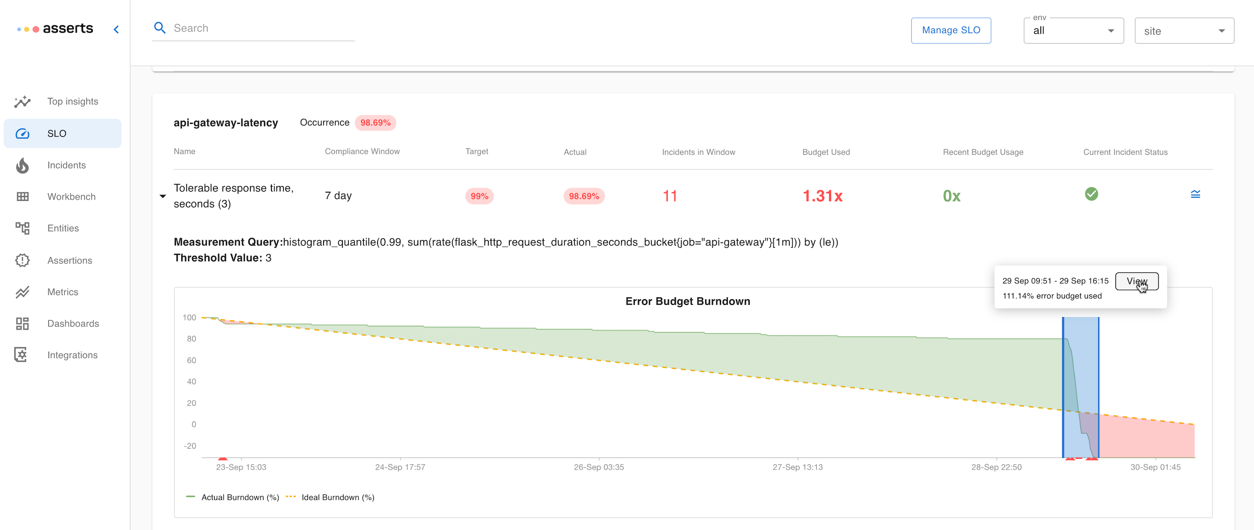Collapse the sidebar with the chevron

point(116,29)
